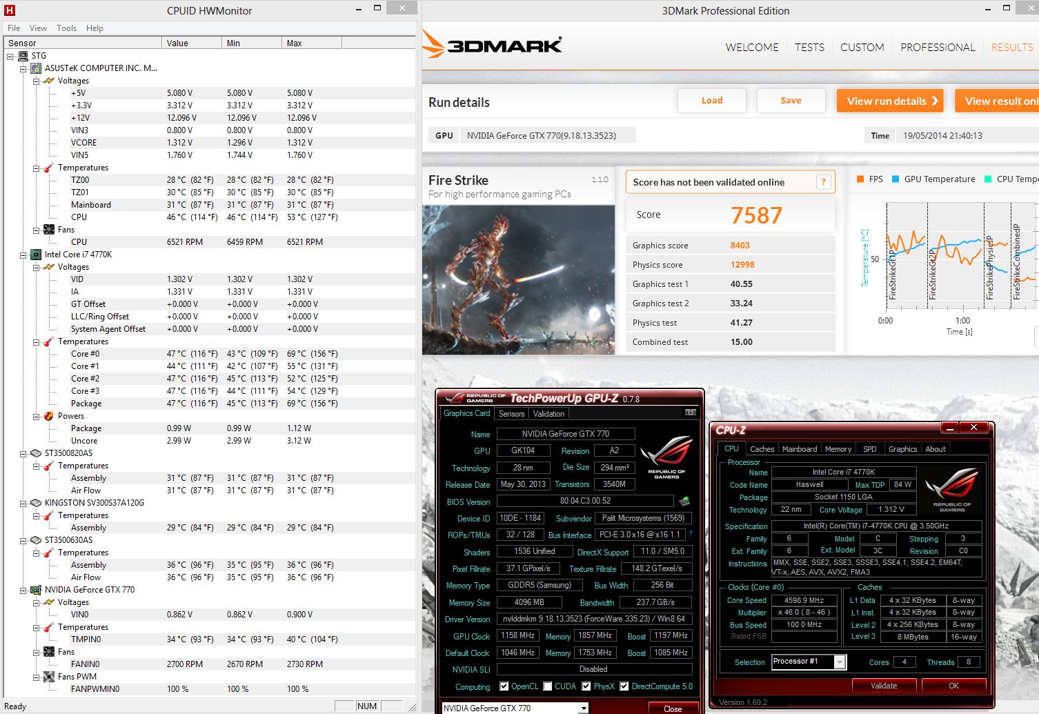Click the score validation help question mark
This screenshot has height=714, width=1039.
click(x=822, y=182)
